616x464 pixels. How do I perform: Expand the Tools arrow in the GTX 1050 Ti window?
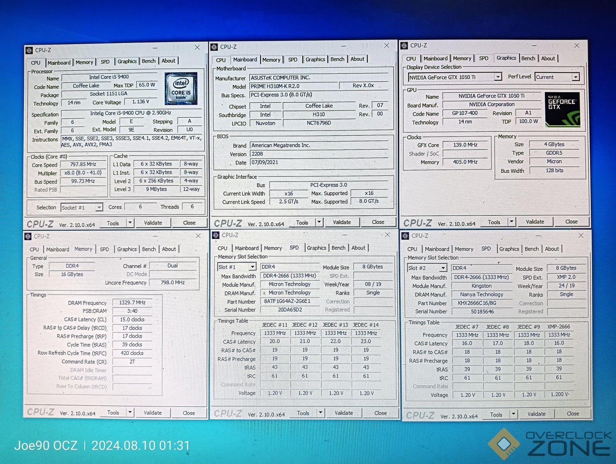tap(512, 222)
